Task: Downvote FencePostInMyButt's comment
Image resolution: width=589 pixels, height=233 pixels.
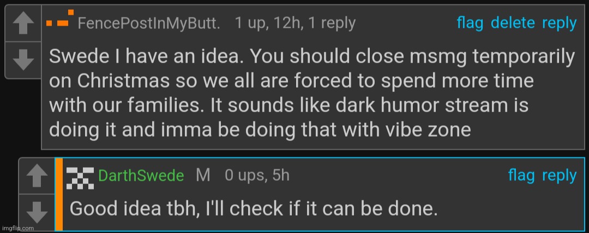Action: click(x=23, y=60)
